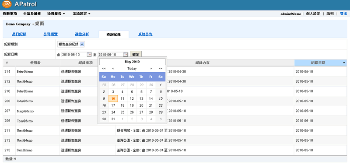Select day 11 in calendar
This screenshot has width=350, height=164.
click(122, 98)
